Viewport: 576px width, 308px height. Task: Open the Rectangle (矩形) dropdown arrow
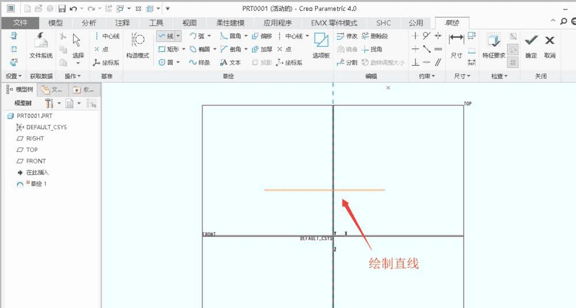[x=184, y=49]
